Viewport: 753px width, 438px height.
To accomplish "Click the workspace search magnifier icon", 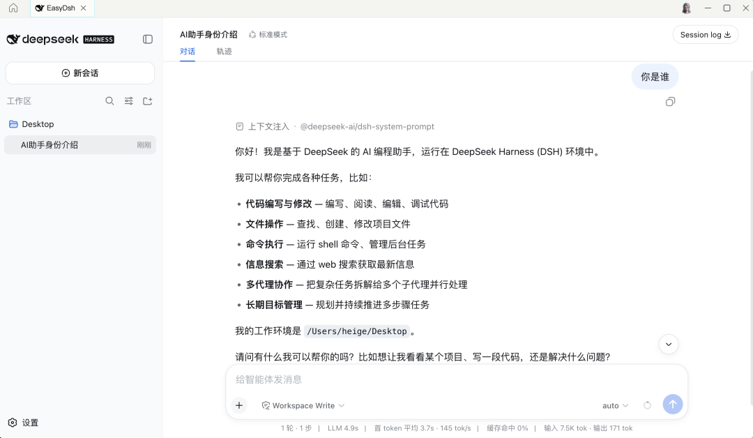I will click(109, 101).
